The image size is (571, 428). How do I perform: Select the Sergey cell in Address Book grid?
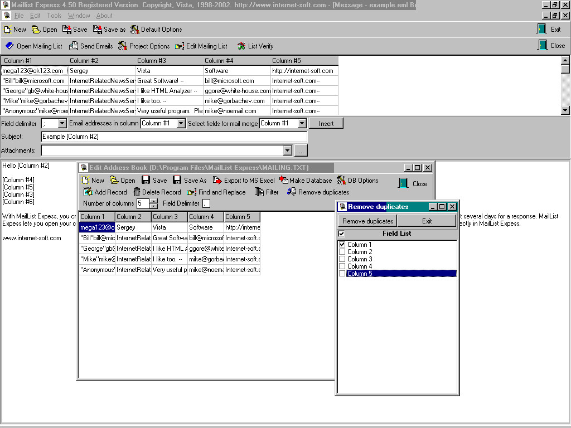click(133, 227)
